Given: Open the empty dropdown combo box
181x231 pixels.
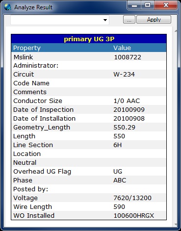Looking at the screenshot, I should 60,20.
